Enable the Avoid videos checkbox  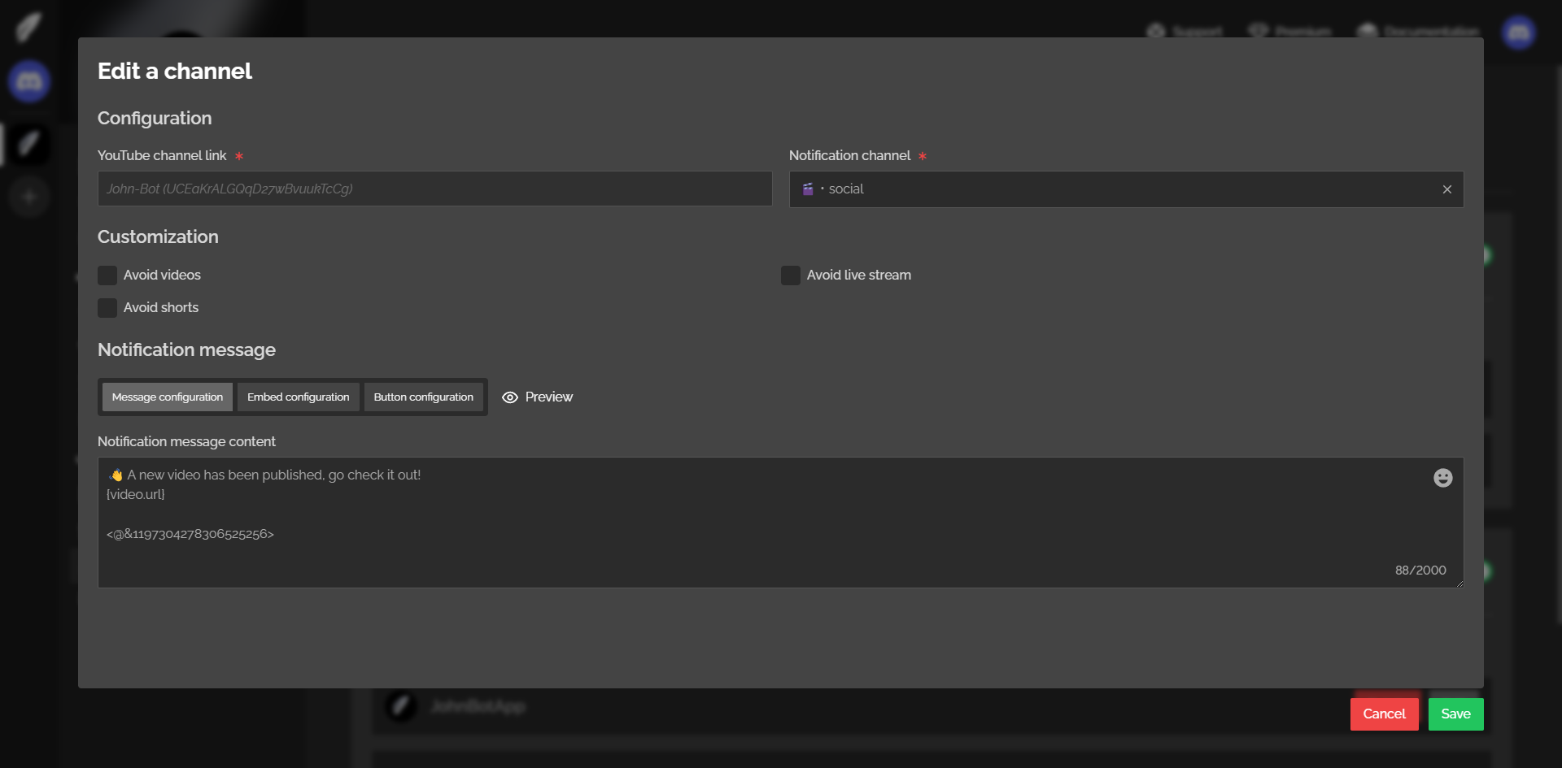pos(107,276)
